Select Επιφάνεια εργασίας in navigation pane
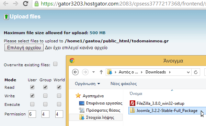The height and width of the screenshot is (126, 206). click(x=104, y=103)
